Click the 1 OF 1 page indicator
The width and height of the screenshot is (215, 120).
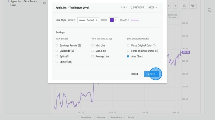click(124, 8)
